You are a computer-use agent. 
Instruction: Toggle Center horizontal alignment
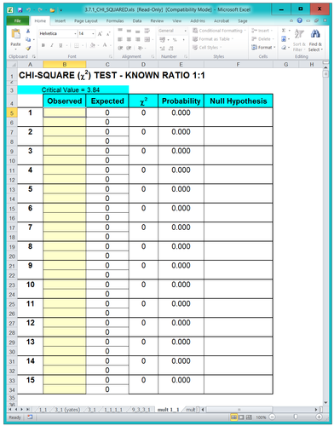coord(129,39)
